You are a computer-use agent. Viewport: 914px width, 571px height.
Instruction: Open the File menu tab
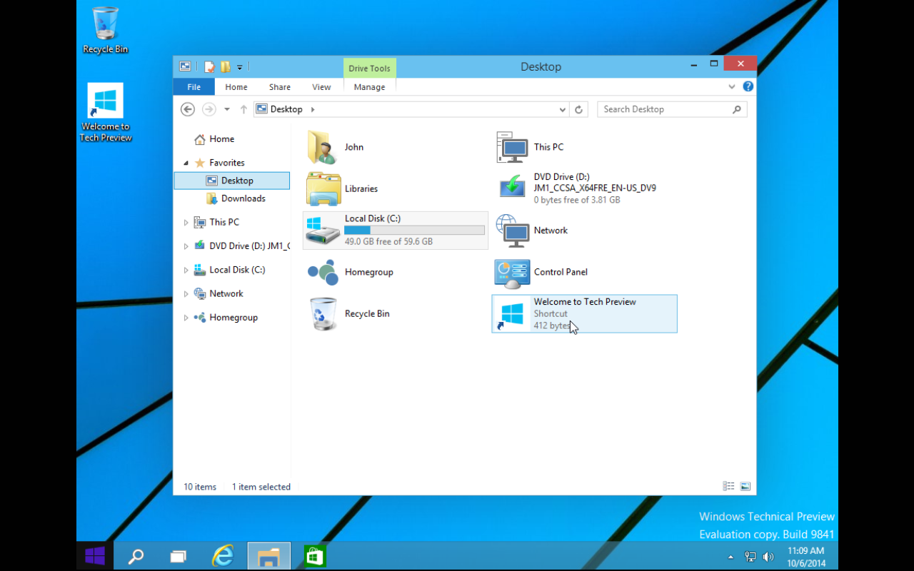click(x=194, y=86)
